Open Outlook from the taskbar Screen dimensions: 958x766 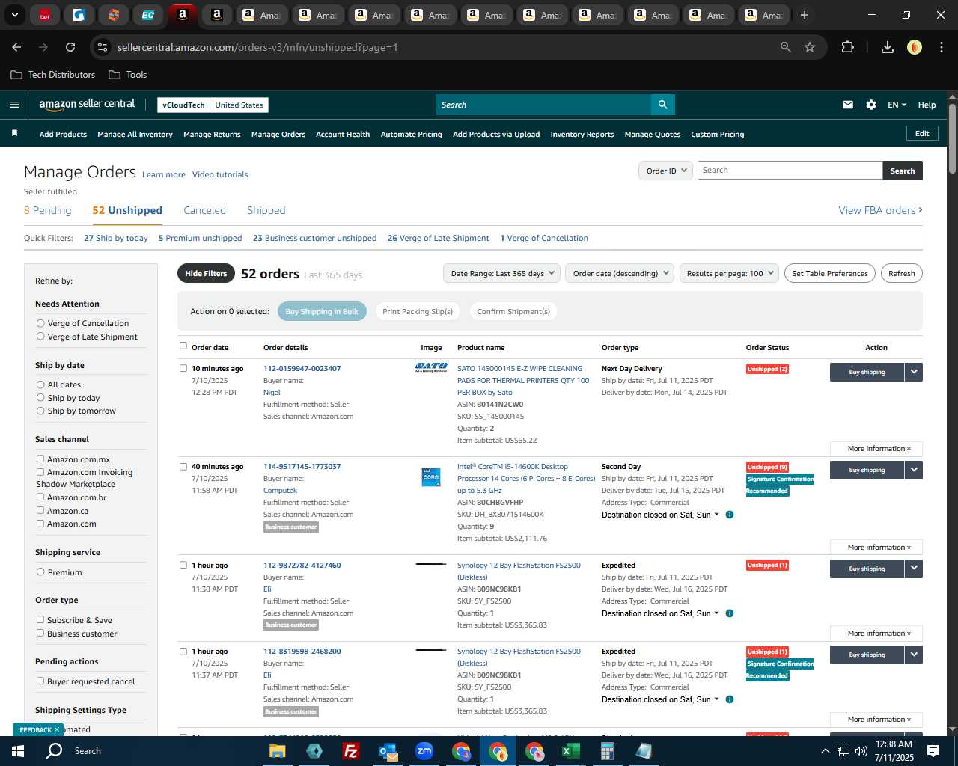pyautogui.click(x=388, y=751)
